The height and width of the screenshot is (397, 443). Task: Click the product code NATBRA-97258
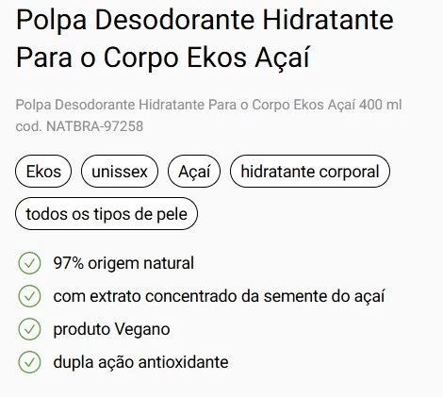point(79,126)
